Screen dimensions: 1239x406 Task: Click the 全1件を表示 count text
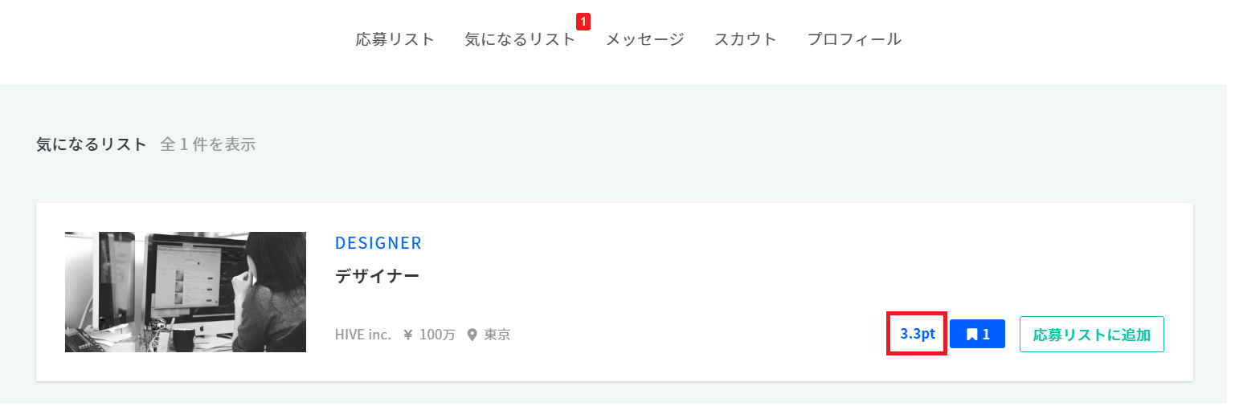[x=207, y=144]
